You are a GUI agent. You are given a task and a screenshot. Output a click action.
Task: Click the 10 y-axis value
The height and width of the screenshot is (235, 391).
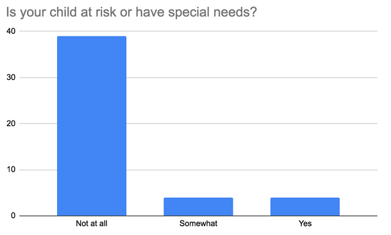[x=11, y=170]
